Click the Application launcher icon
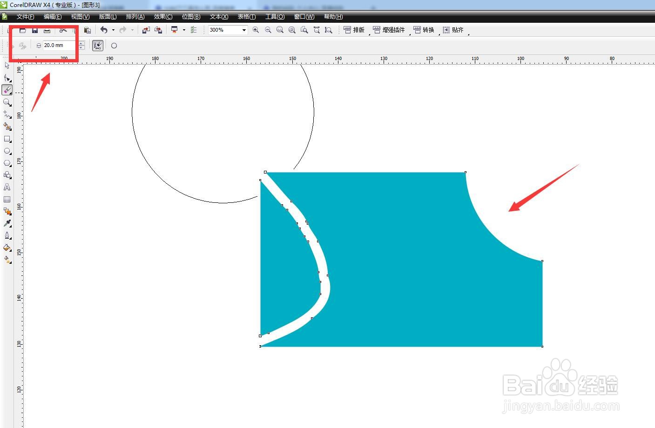This screenshot has height=428, width=655. pos(175,30)
